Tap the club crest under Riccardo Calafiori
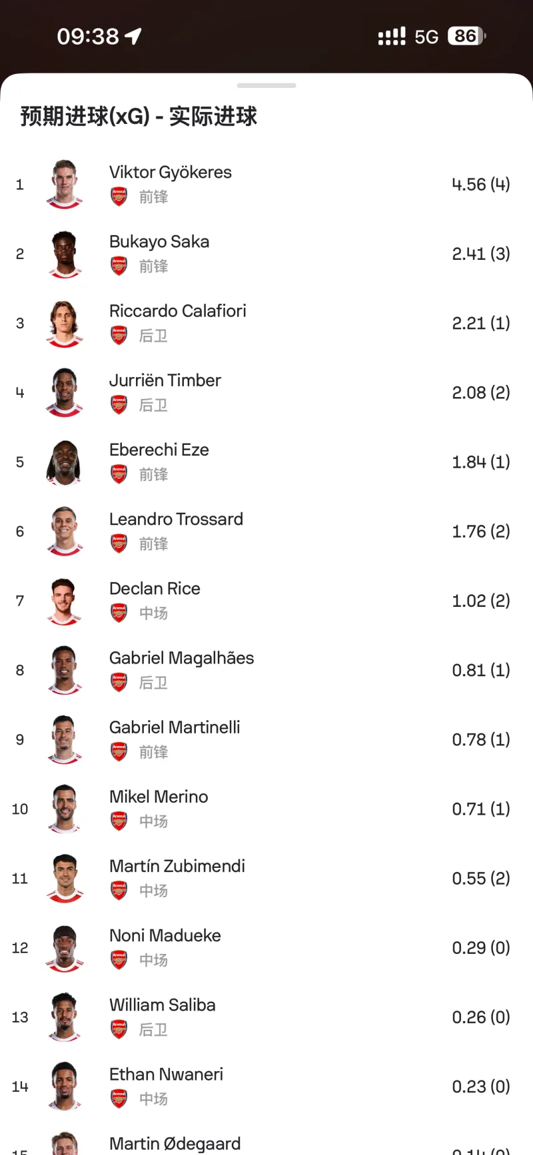Image resolution: width=533 pixels, height=1155 pixels. [x=119, y=336]
